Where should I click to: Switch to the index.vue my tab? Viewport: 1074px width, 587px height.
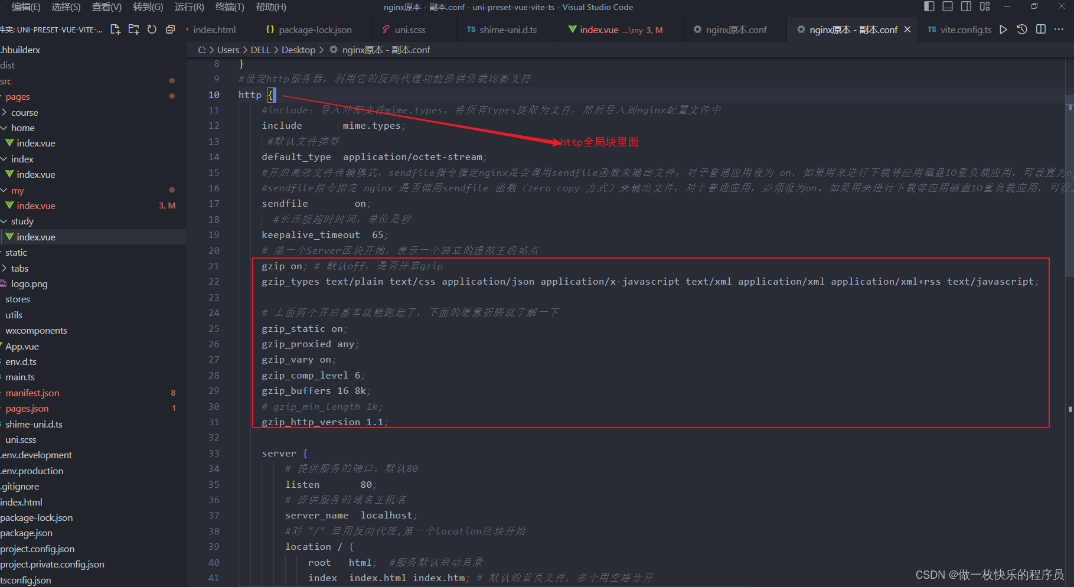click(x=620, y=30)
